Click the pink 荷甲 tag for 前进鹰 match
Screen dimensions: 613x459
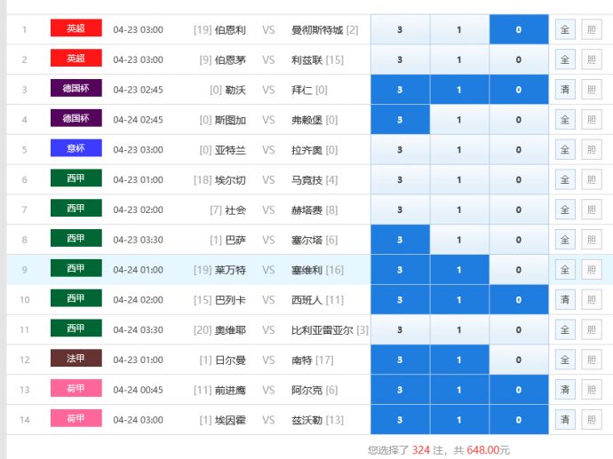(x=76, y=390)
